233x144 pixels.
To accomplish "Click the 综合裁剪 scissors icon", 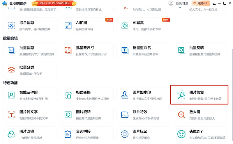I will tap(11, 25).
